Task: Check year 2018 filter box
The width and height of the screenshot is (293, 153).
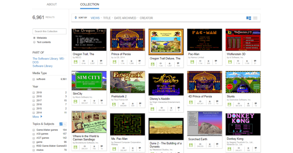Action: [34, 97]
